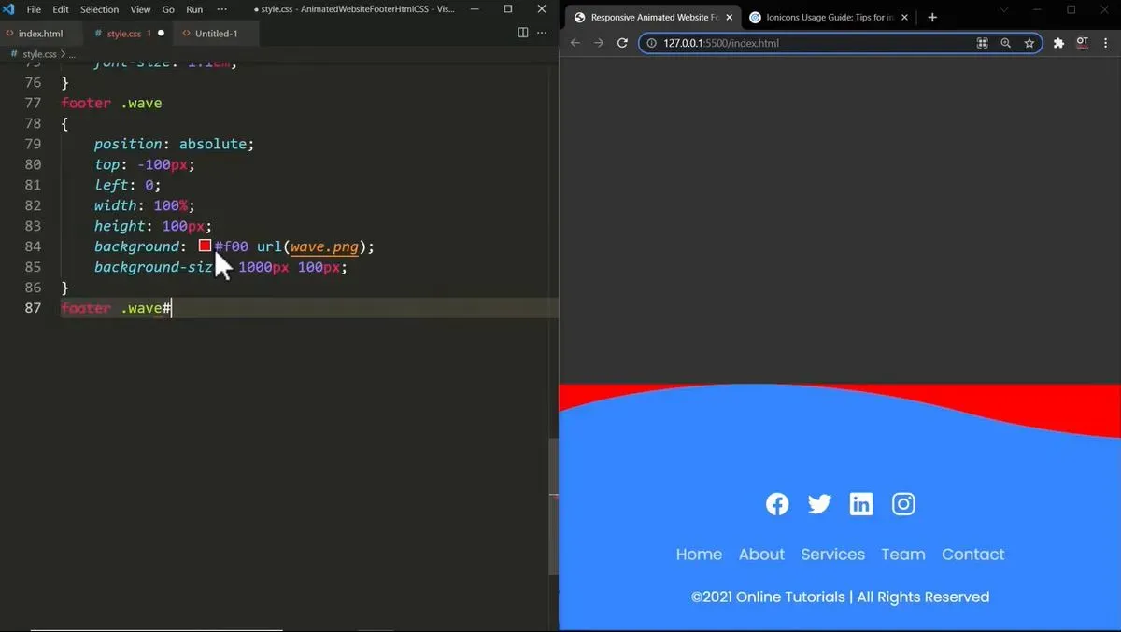Expand the hidden menu bar items ellipsis
This screenshot has width=1121, height=632.
pyautogui.click(x=221, y=9)
